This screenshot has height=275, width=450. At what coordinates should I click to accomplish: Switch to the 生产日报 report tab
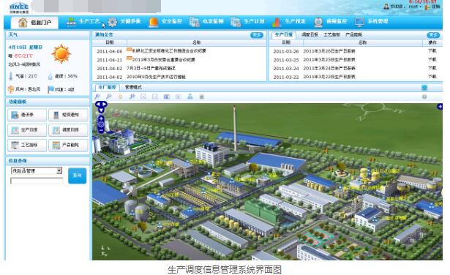point(284,34)
